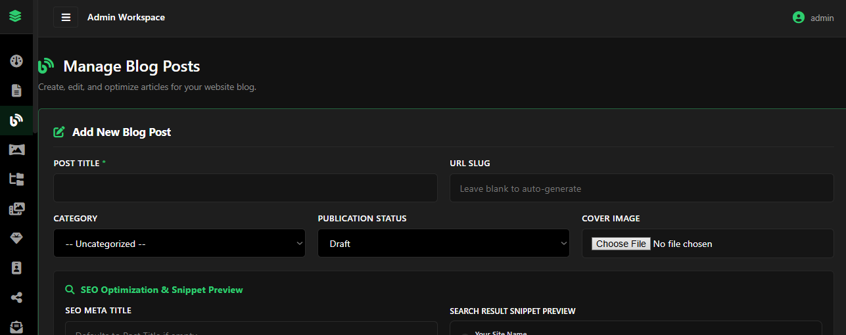Click the Your Site Name preview text
This screenshot has height=335, width=846.
pos(501,333)
